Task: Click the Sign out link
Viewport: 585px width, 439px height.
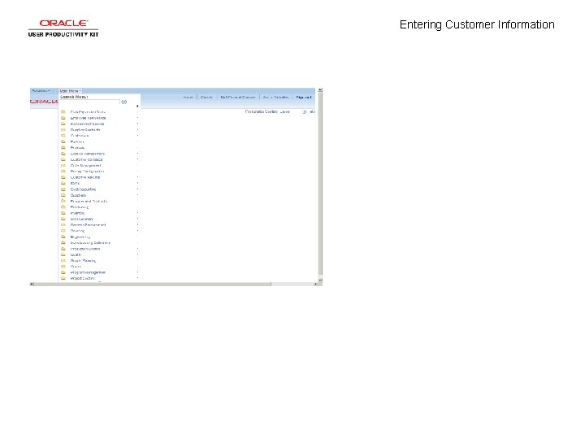Action: 303,97
